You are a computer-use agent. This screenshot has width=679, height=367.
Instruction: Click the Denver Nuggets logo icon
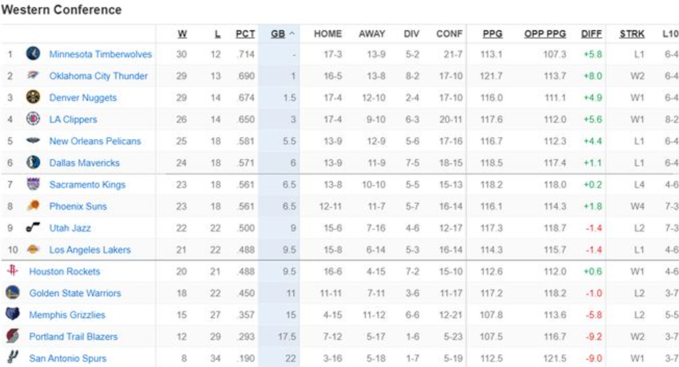tap(33, 98)
